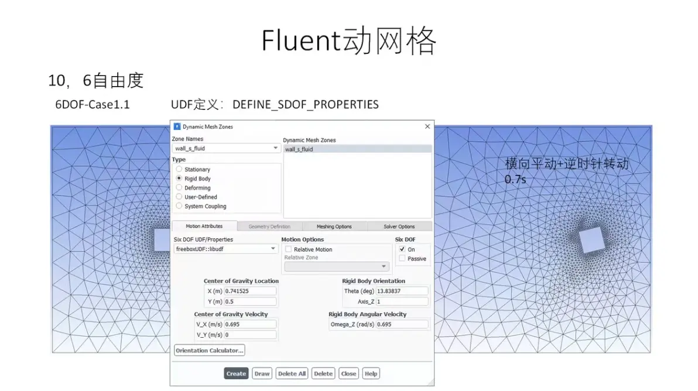The width and height of the screenshot is (698, 391).
Task: Click the Theta (deg) input field
Action: tap(402, 291)
